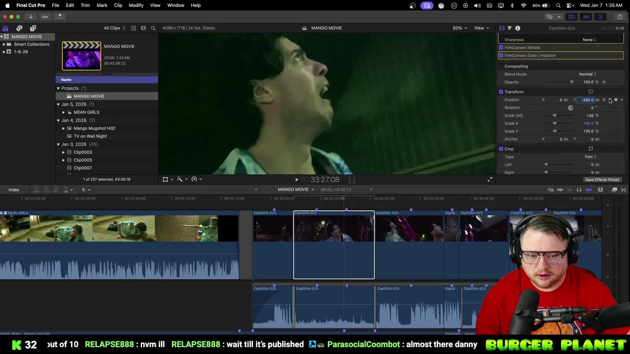Open the timeline clip appearance options

coord(600,190)
